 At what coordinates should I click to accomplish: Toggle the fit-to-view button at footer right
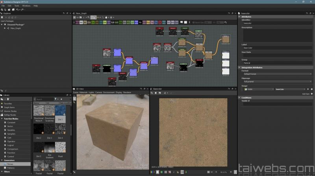235,172
